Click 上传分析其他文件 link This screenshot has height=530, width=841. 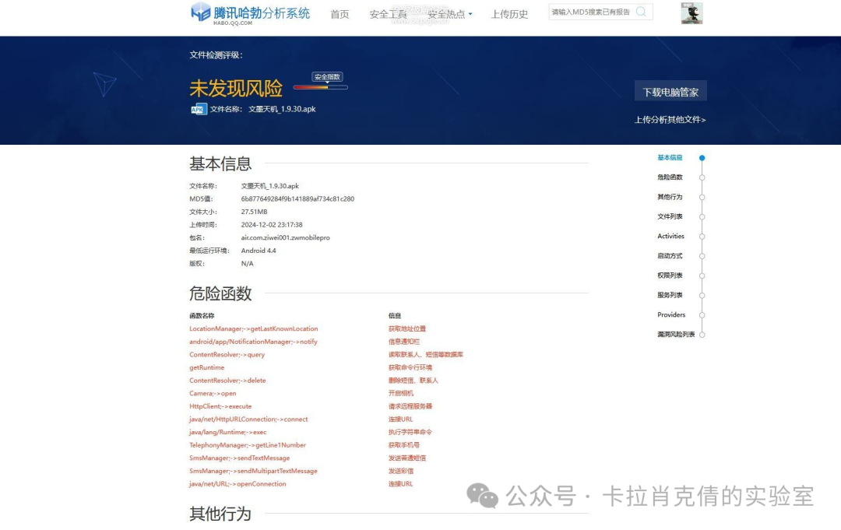click(x=670, y=120)
